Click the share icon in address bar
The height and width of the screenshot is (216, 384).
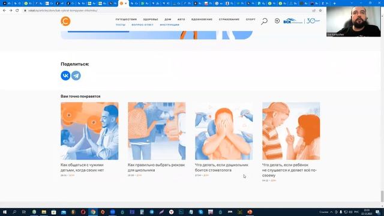pos(314,11)
